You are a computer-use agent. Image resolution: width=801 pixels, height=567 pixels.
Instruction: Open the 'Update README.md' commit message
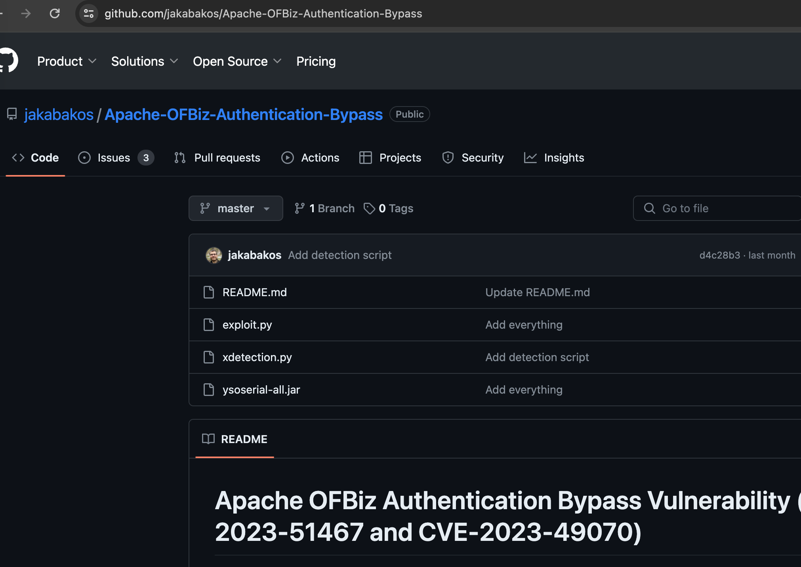[x=538, y=292]
